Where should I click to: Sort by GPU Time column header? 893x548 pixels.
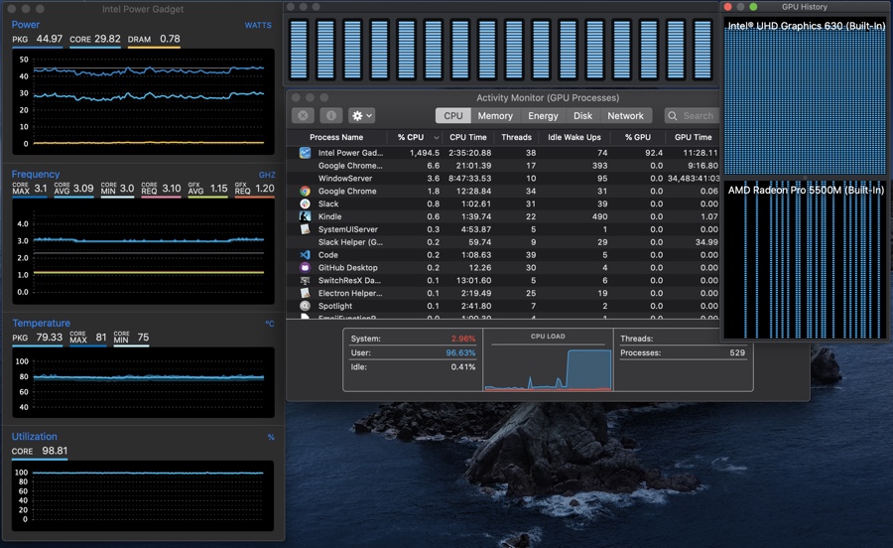pyautogui.click(x=693, y=137)
